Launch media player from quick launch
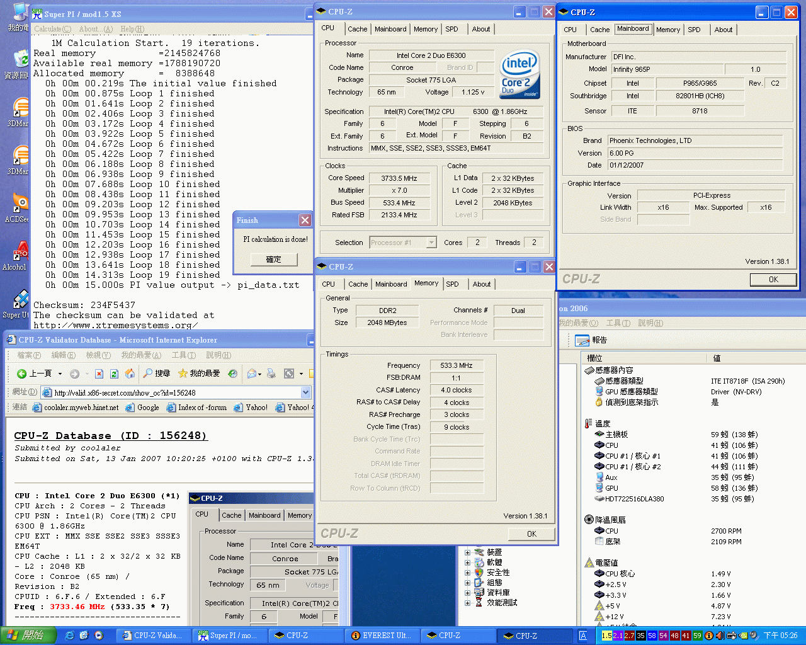This screenshot has width=806, height=645. pos(99,636)
